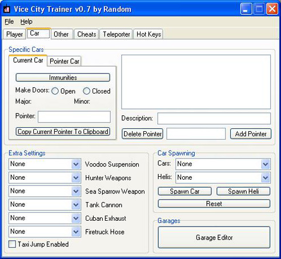Select the Car tab

tap(38, 34)
